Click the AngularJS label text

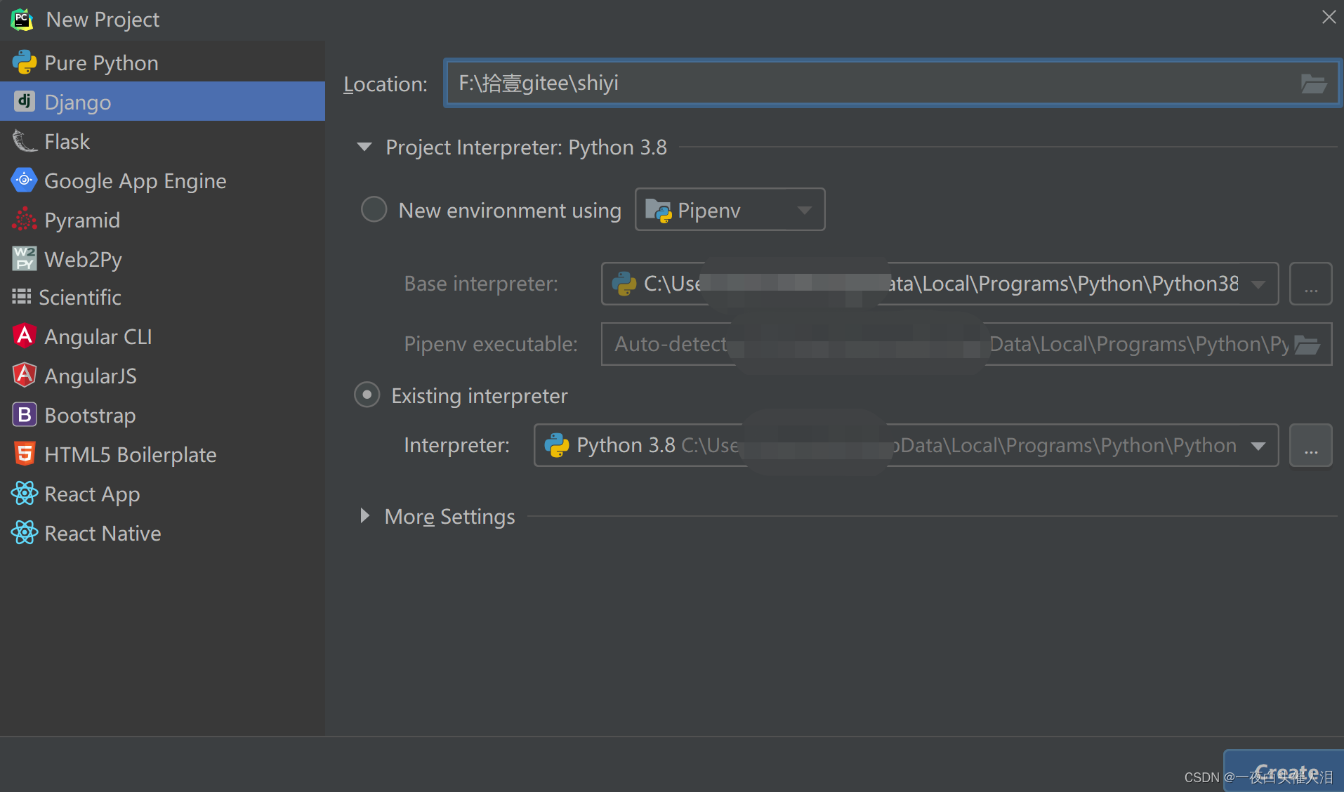click(x=91, y=376)
